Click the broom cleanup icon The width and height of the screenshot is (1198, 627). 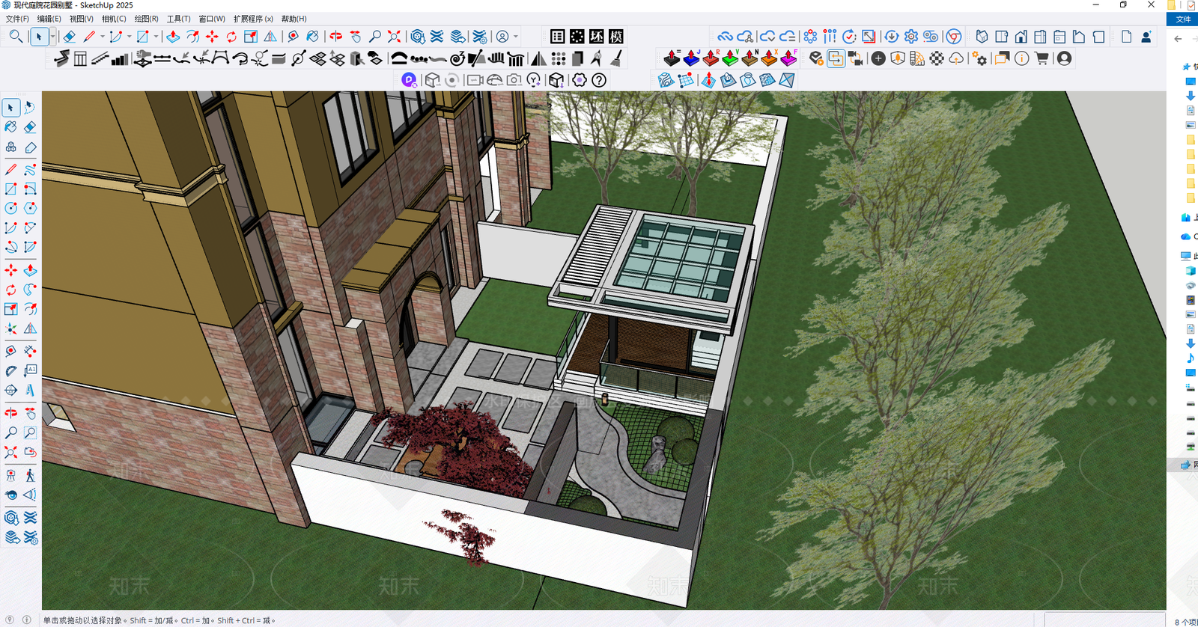[x=616, y=58]
